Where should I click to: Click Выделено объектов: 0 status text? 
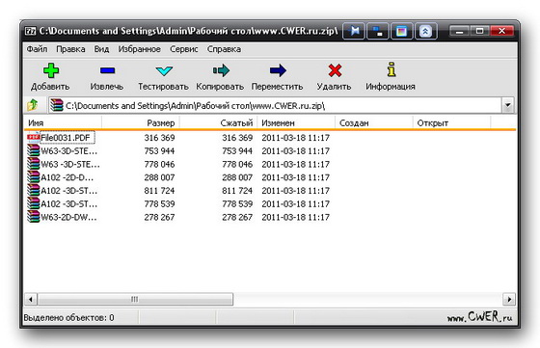(x=68, y=317)
